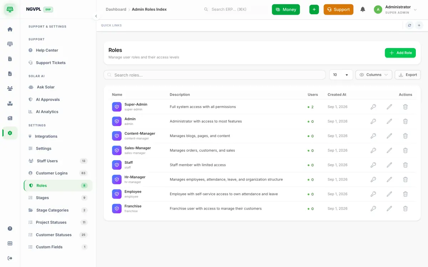Image resolution: width=428 pixels, height=267 pixels.
Task: Open permissions key for Sales-Manager role
Action: [373, 151]
